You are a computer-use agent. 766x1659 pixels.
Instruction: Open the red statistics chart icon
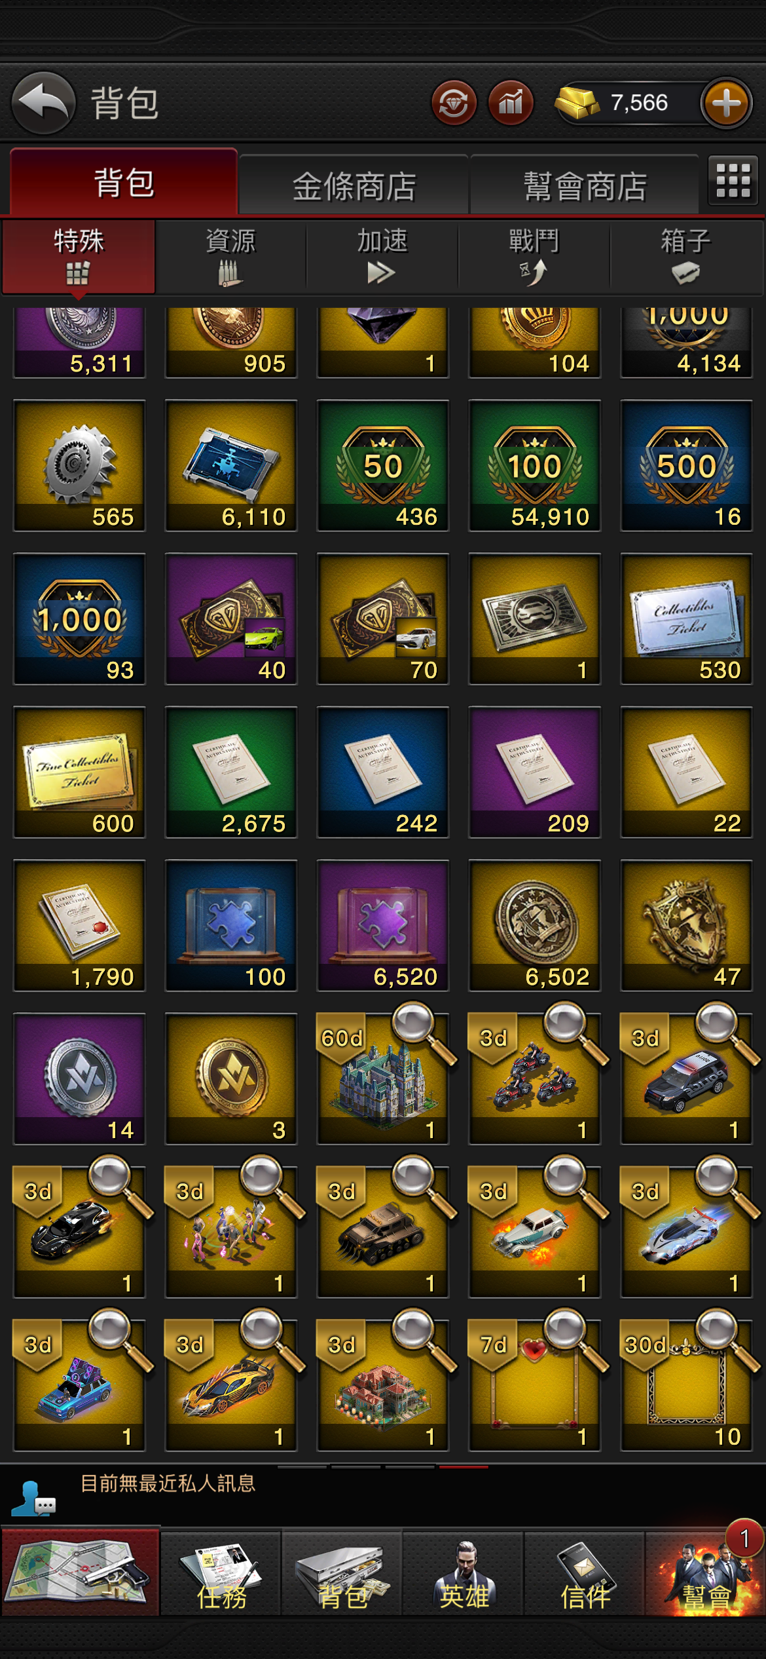[x=511, y=103]
